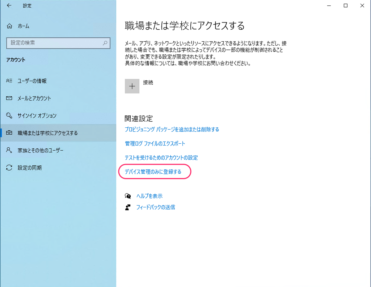Click the plus button for 接続

132,86
